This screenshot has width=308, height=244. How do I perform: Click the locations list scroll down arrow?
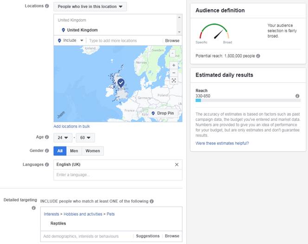[179, 32]
